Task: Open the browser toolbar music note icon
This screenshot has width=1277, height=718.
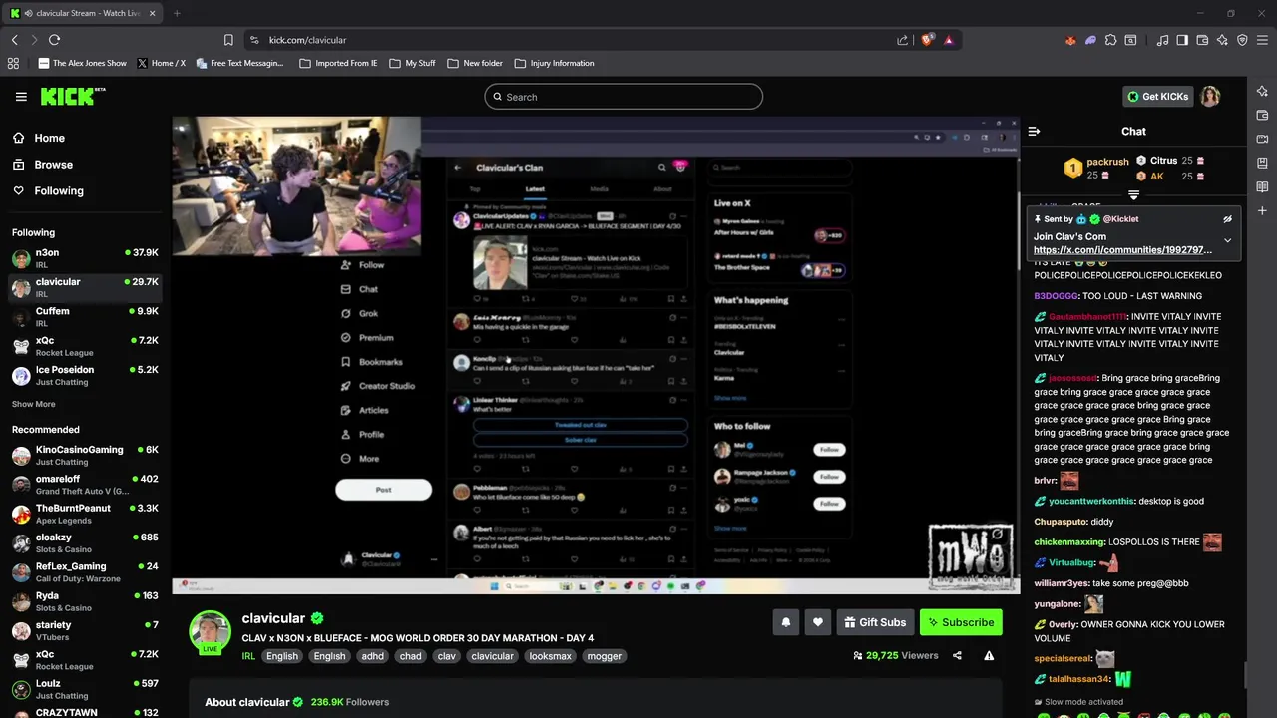Action: pos(1162,40)
